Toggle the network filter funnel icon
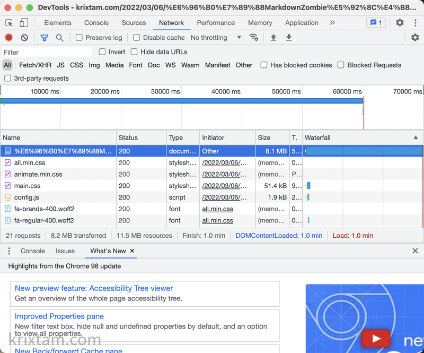424x353 pixels. coord(45,38)
